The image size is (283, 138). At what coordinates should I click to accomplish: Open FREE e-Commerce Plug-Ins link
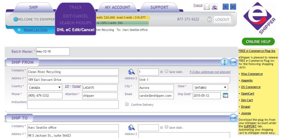257,51
